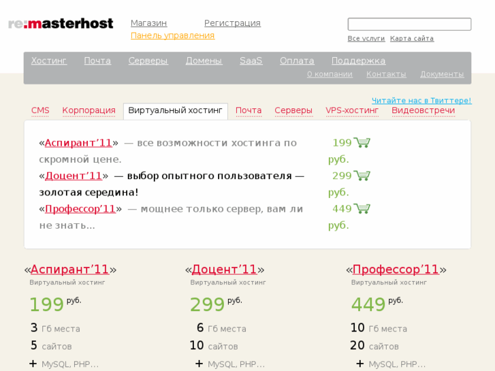
Task: Open the Домены menu item
Action: (x=204, y=61)
